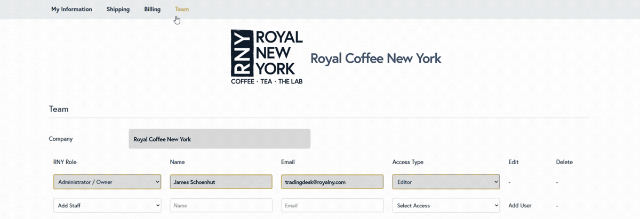Go to the Billing tab
This screenshot has width=640, height=219.
pos(152,9)
